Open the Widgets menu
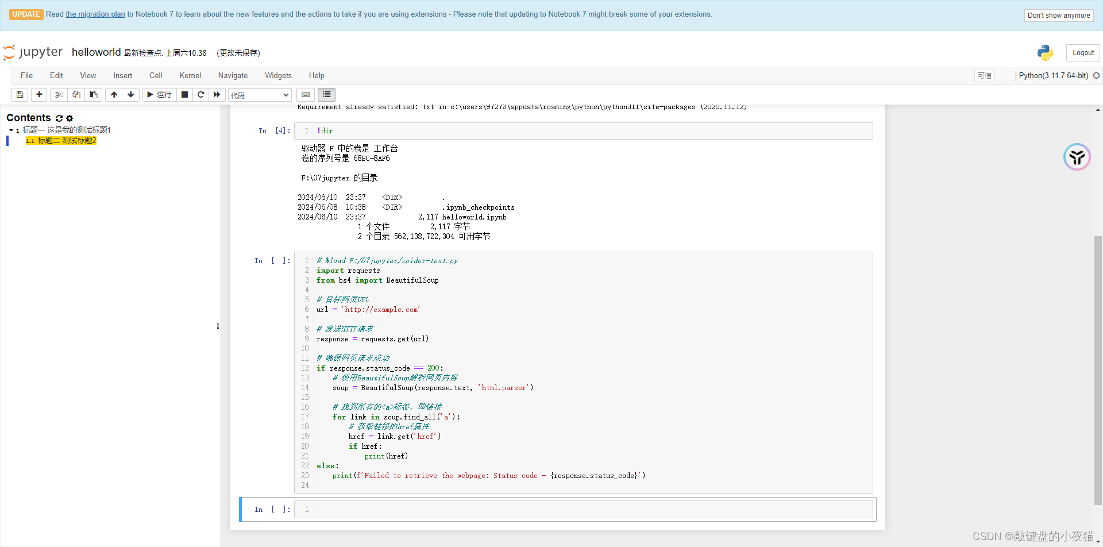The image size is (1103, 547). pos(278,76)
